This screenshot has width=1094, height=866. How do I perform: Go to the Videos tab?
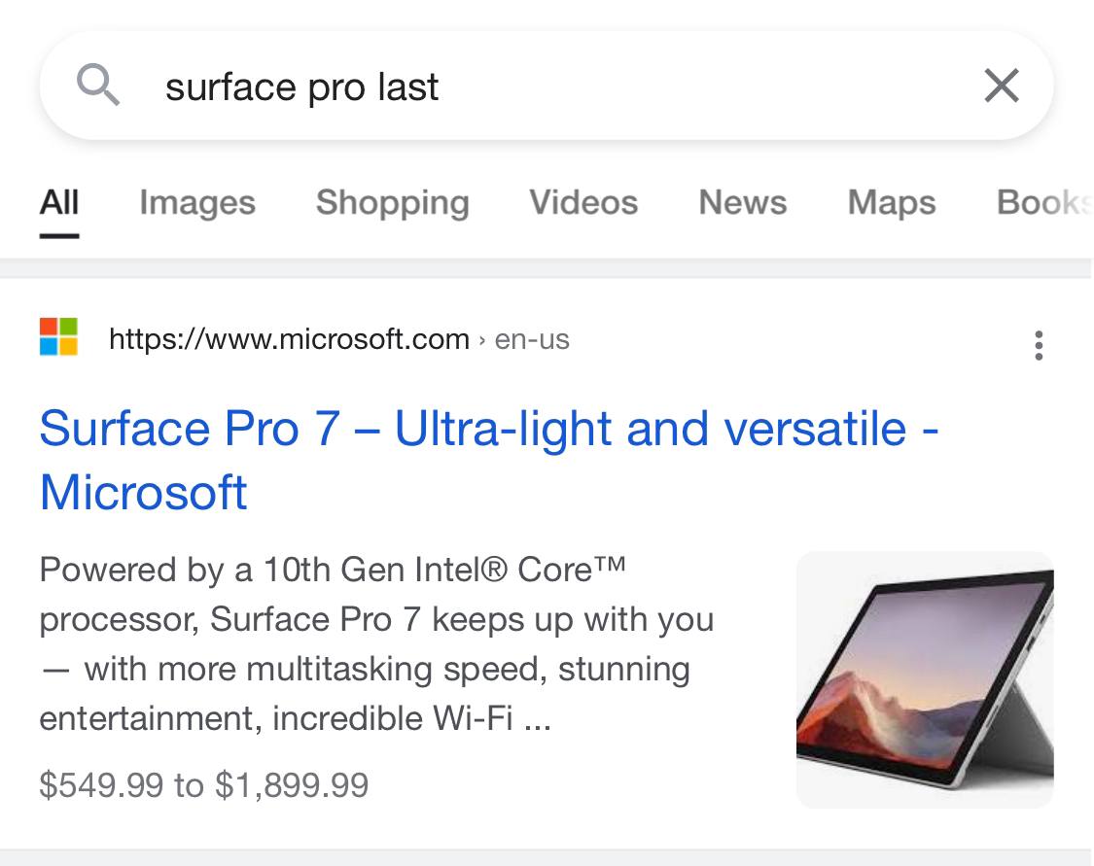(x=583, y=202)
